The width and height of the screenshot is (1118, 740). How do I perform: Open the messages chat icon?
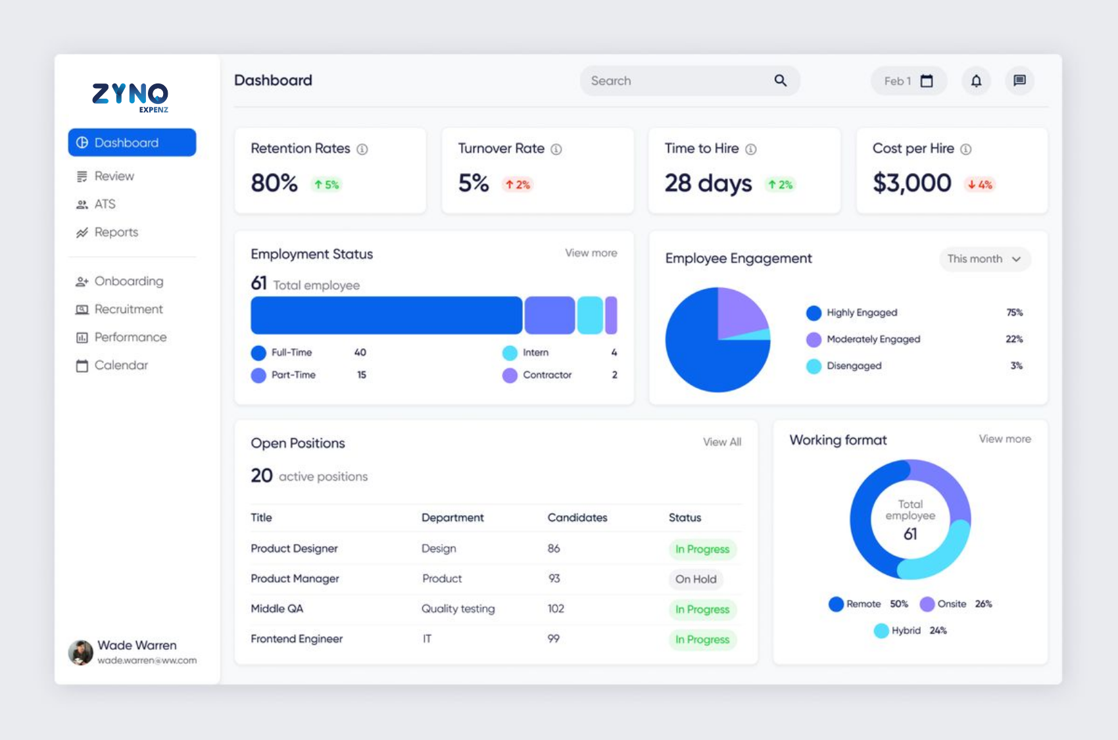point(1019,81)
